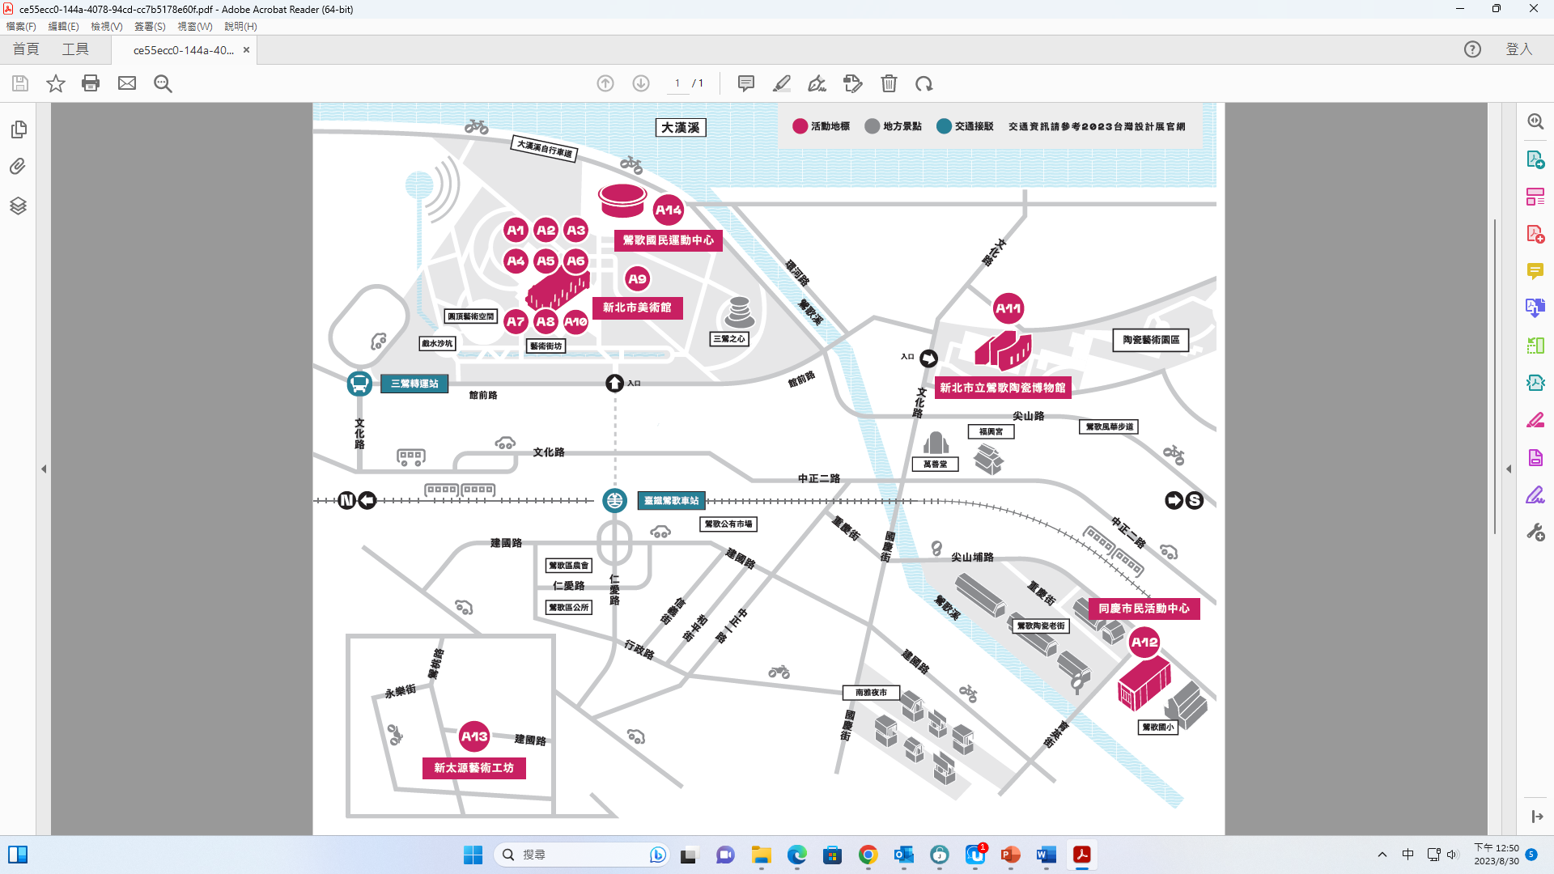
Task: Show hidden system tray icons chevron
Action: (x=1382, y=855)
